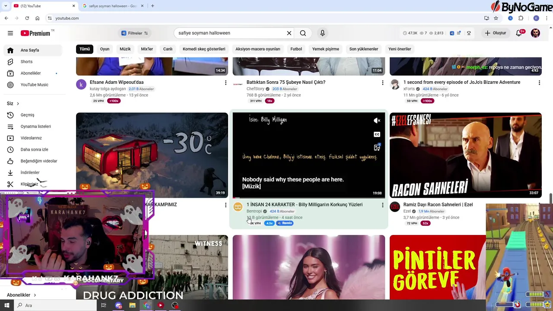Viewport: 553px width, 311px height.
Task: Expand the Siz section
Action: pos(13,104)
